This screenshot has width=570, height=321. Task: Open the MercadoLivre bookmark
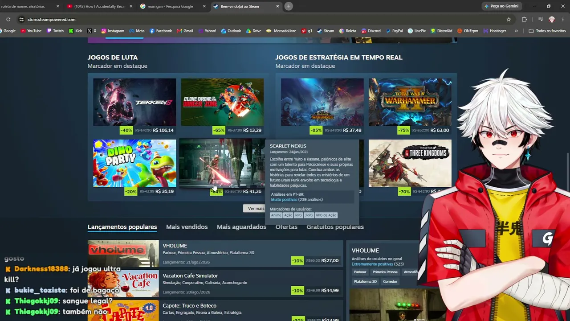tap(281, 31)
